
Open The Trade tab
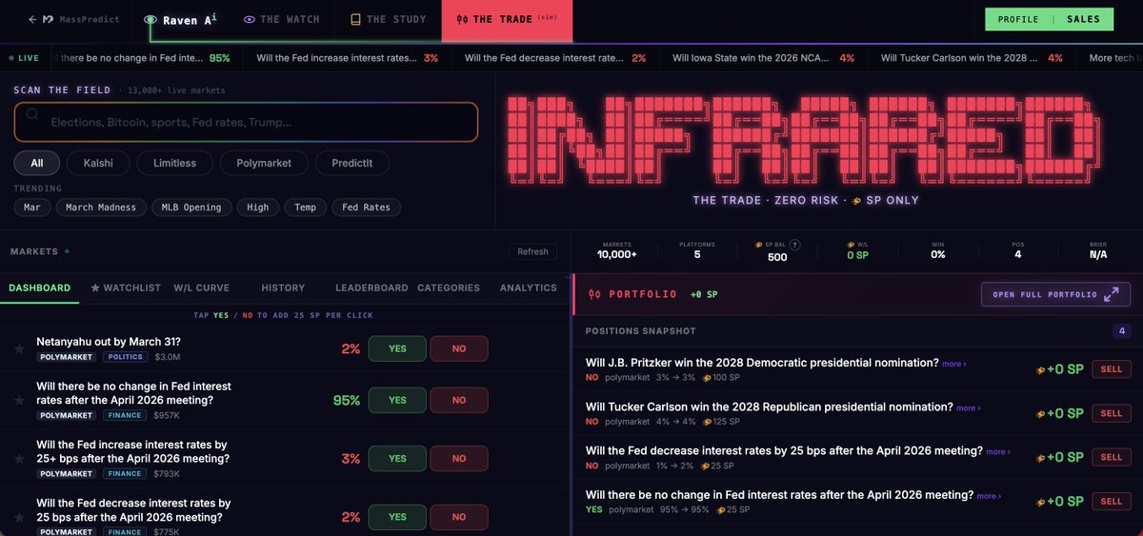tap(507, 19)
